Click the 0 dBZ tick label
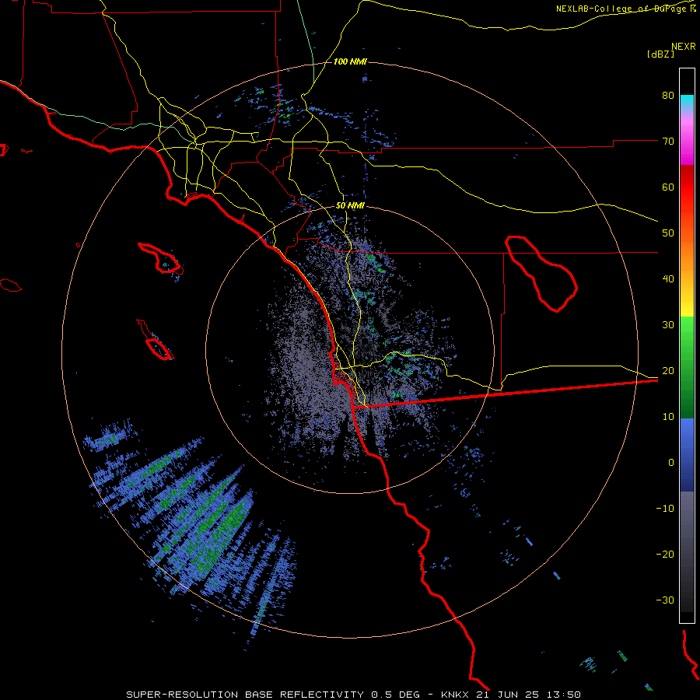Screen dimensions: 700x700 (671, 463)
